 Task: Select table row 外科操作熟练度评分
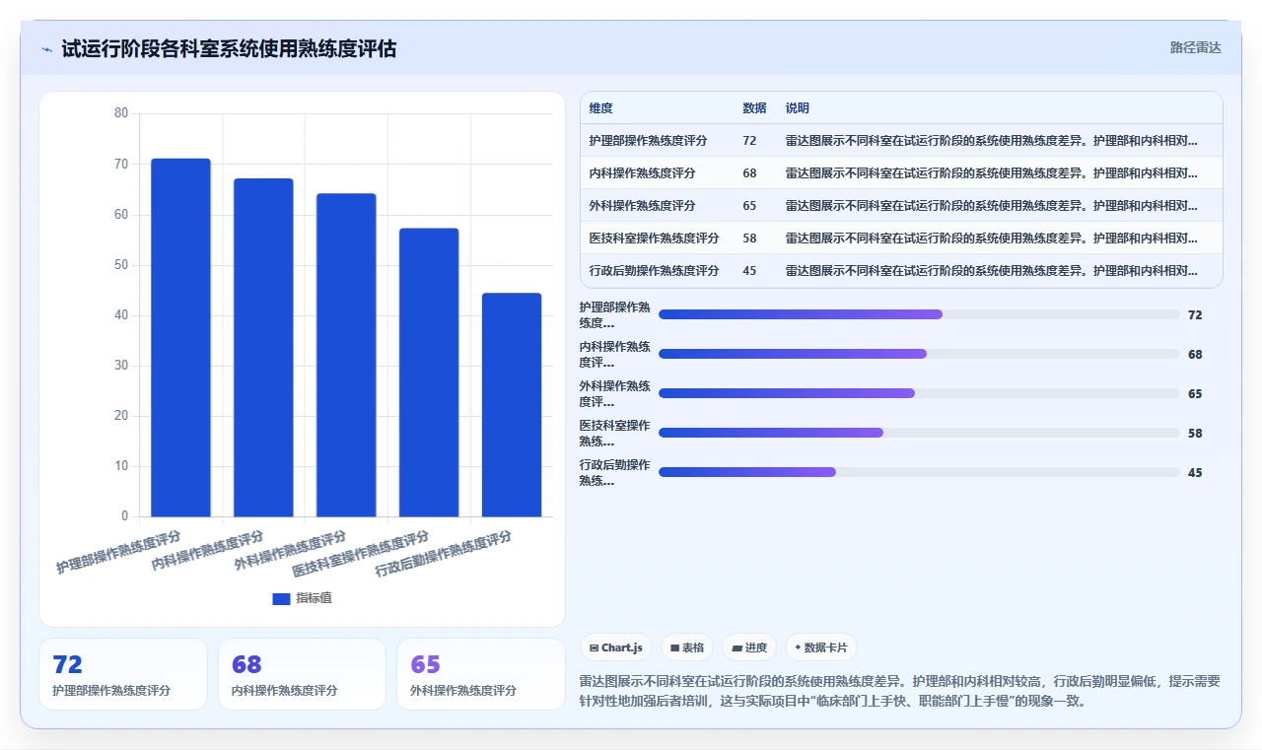(x=901, y=206)
